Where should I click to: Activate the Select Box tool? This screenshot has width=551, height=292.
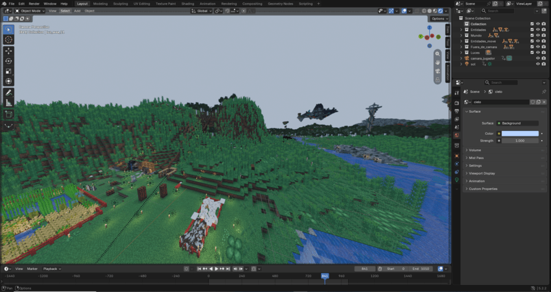point(8,30)
